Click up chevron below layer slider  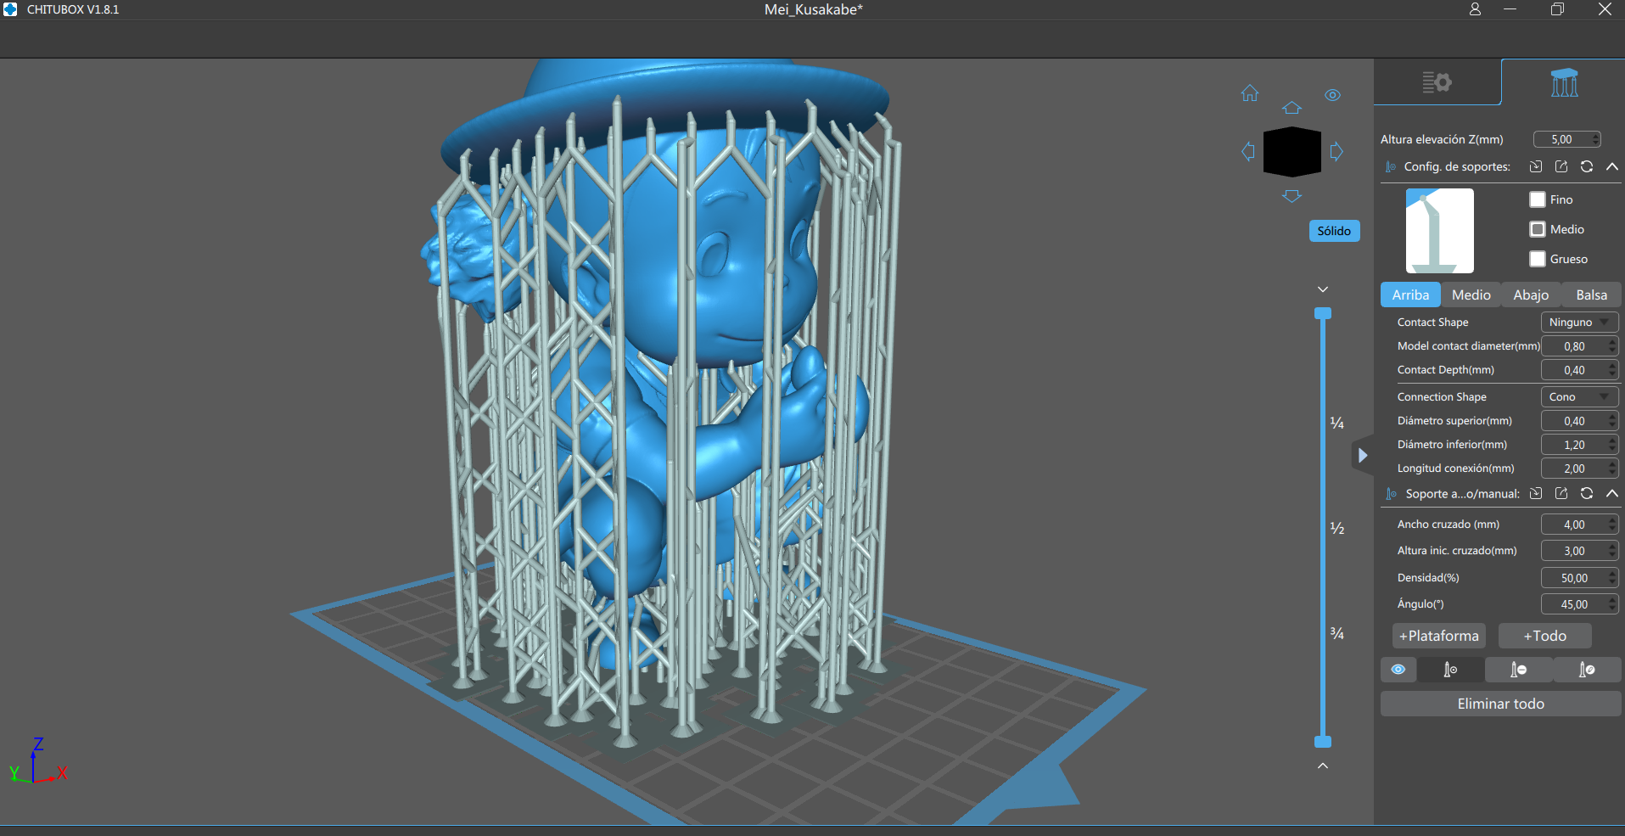click(1322, 766)
